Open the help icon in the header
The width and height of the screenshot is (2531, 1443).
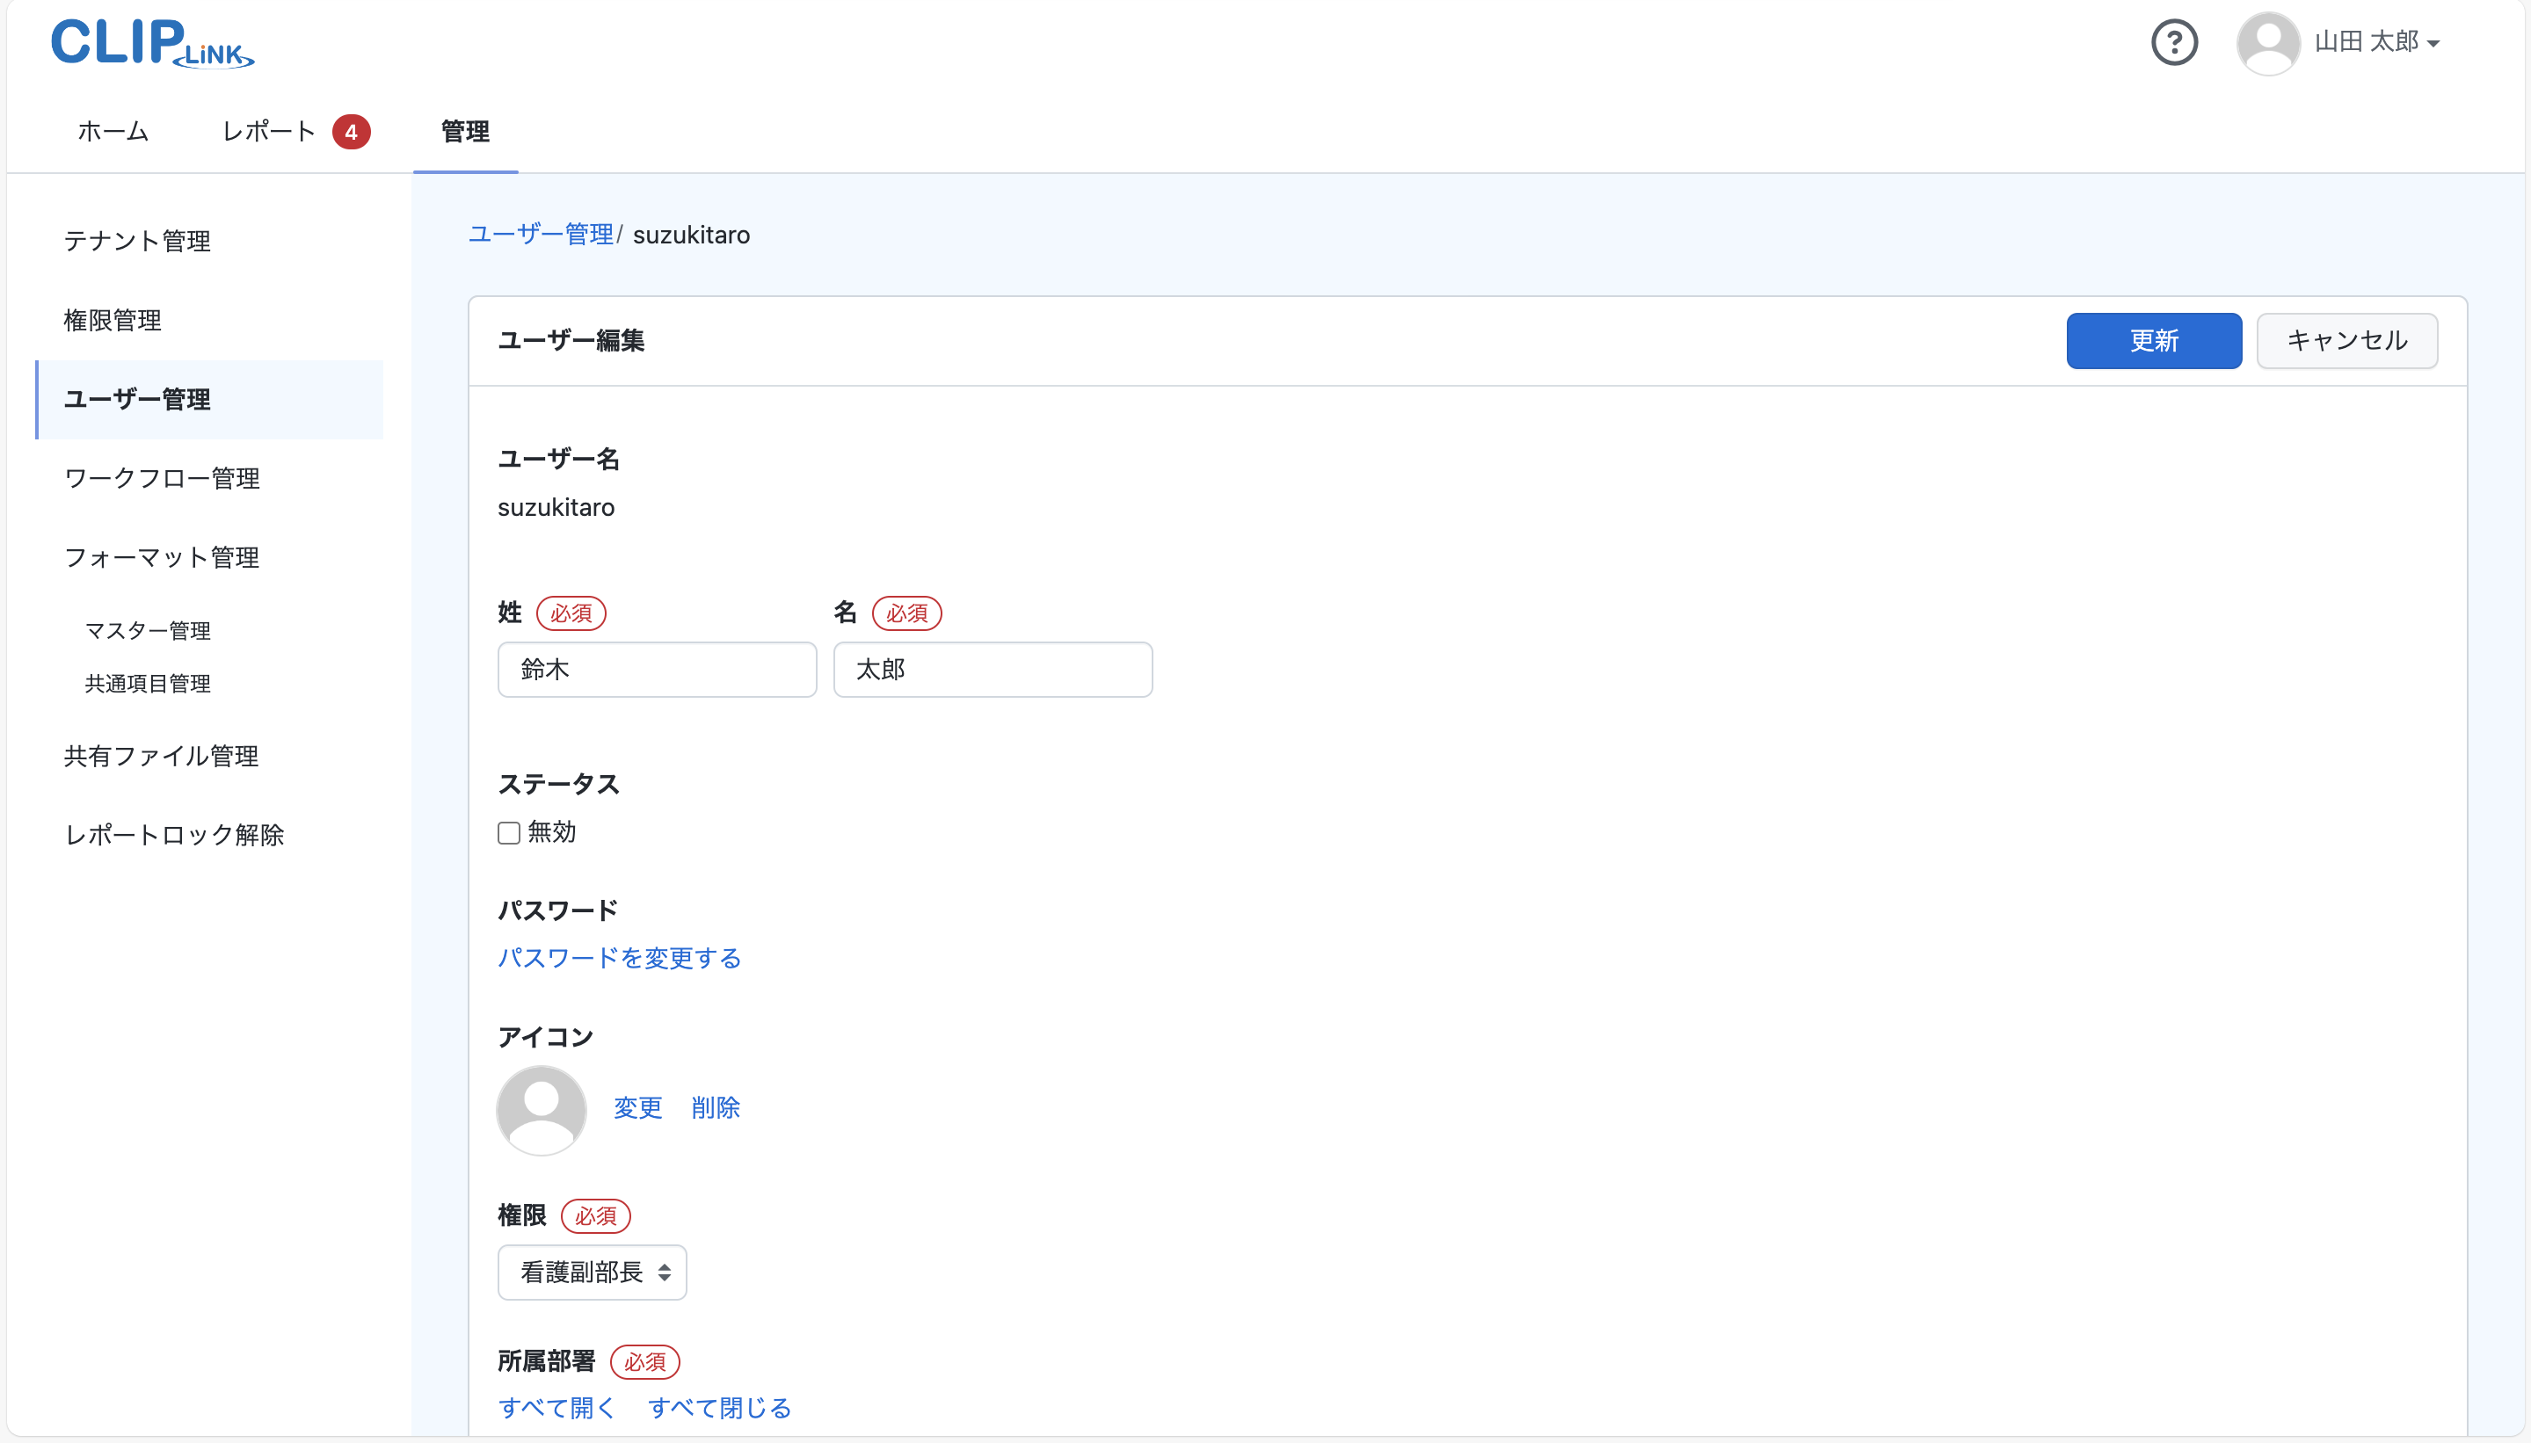[2174, 41]
